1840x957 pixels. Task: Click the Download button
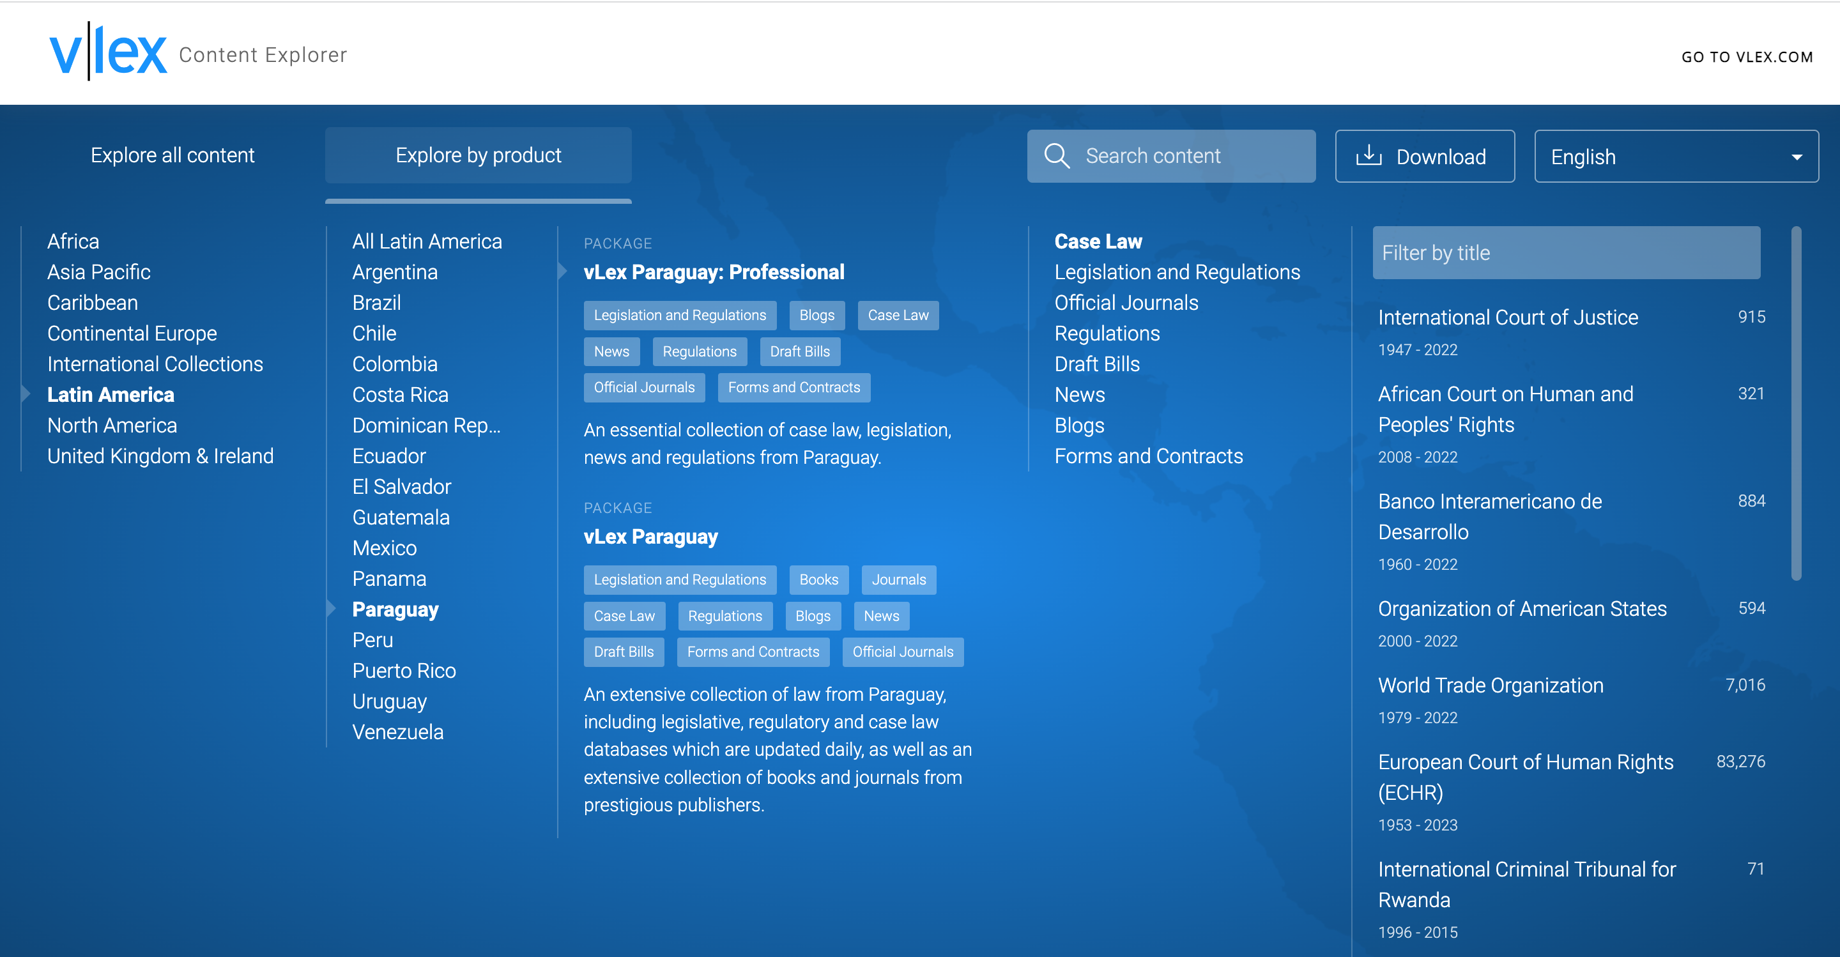pyautogui.click(x=1424, y=157)
